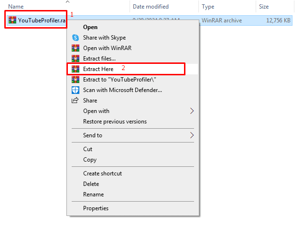Choose Rename from the context menu
This screenshot has height=225, width=303.
(132, 194)
